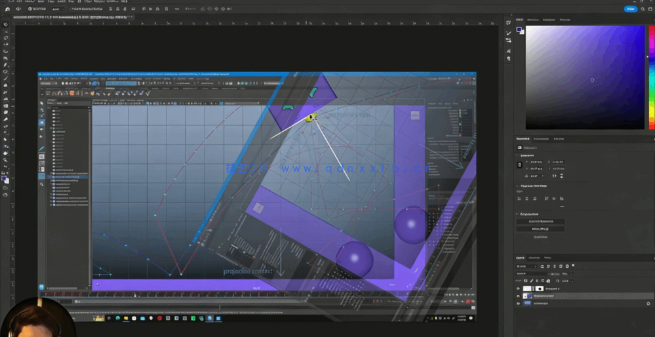
Task: Click the foreground color swatch in left toolbar
Action: click(x=4, y=178)
